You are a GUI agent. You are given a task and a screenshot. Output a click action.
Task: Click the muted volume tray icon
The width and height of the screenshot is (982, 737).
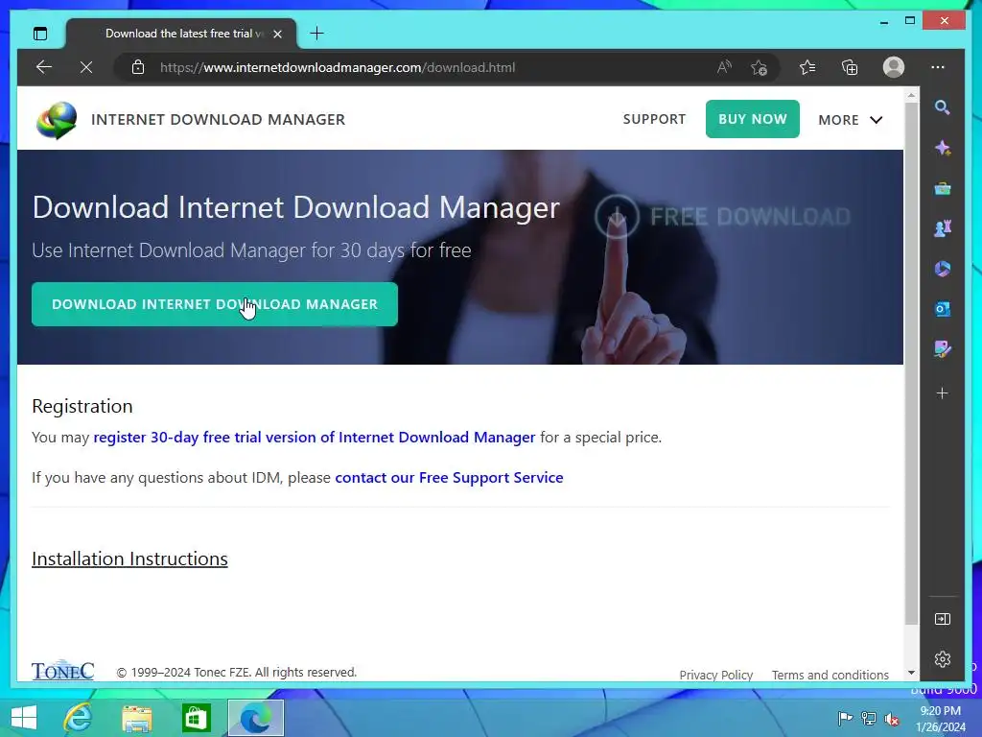pos(892,718)
